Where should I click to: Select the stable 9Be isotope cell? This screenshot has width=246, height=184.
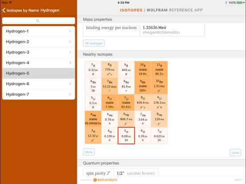pos(143,86)
